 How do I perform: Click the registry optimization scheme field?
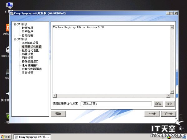pyautogui.click(x=116, y=104)
